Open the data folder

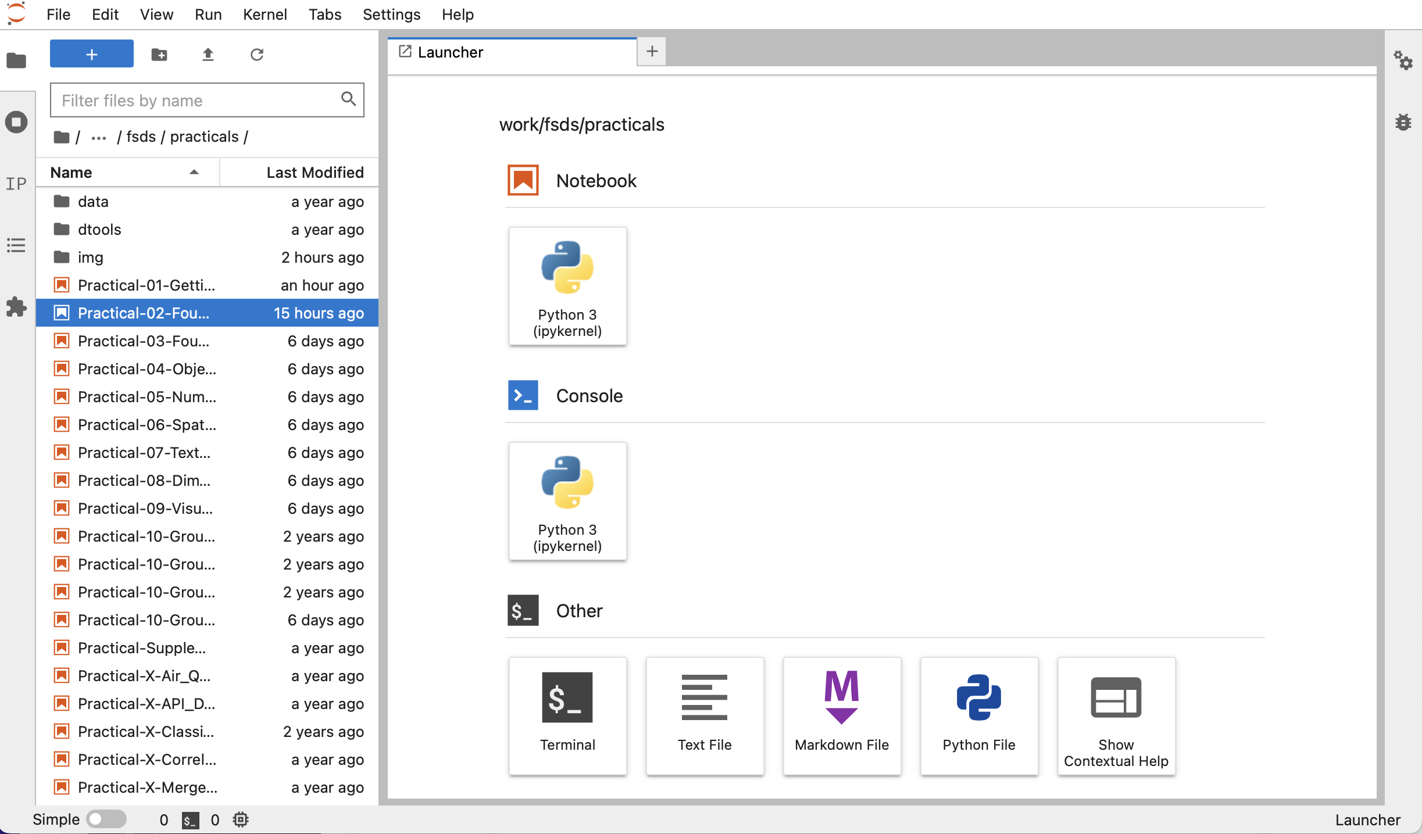pos(207,202)
